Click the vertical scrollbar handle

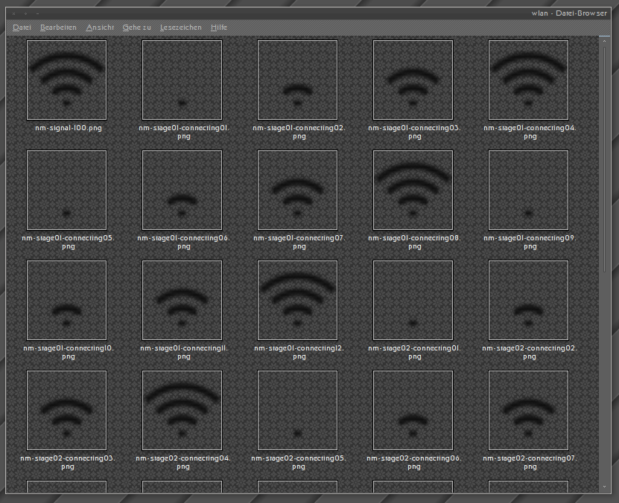[x=604, y=160]
